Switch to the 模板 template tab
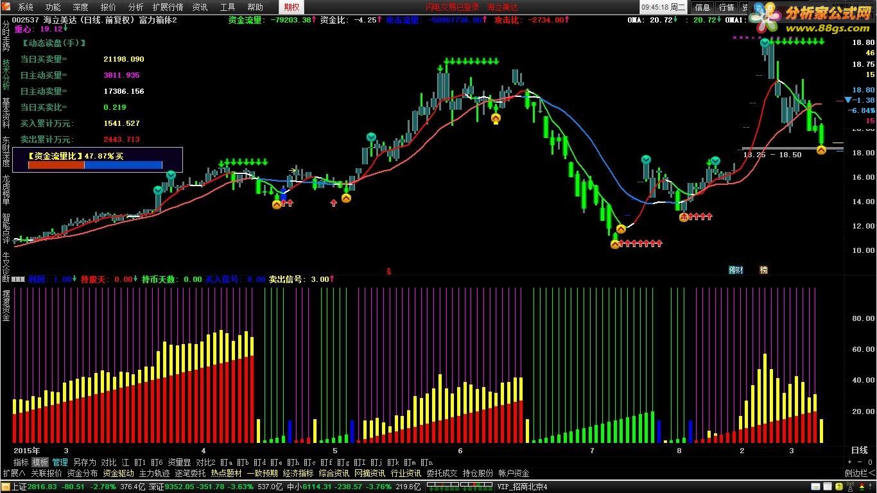The image size is (877, 493). [40, 462]
